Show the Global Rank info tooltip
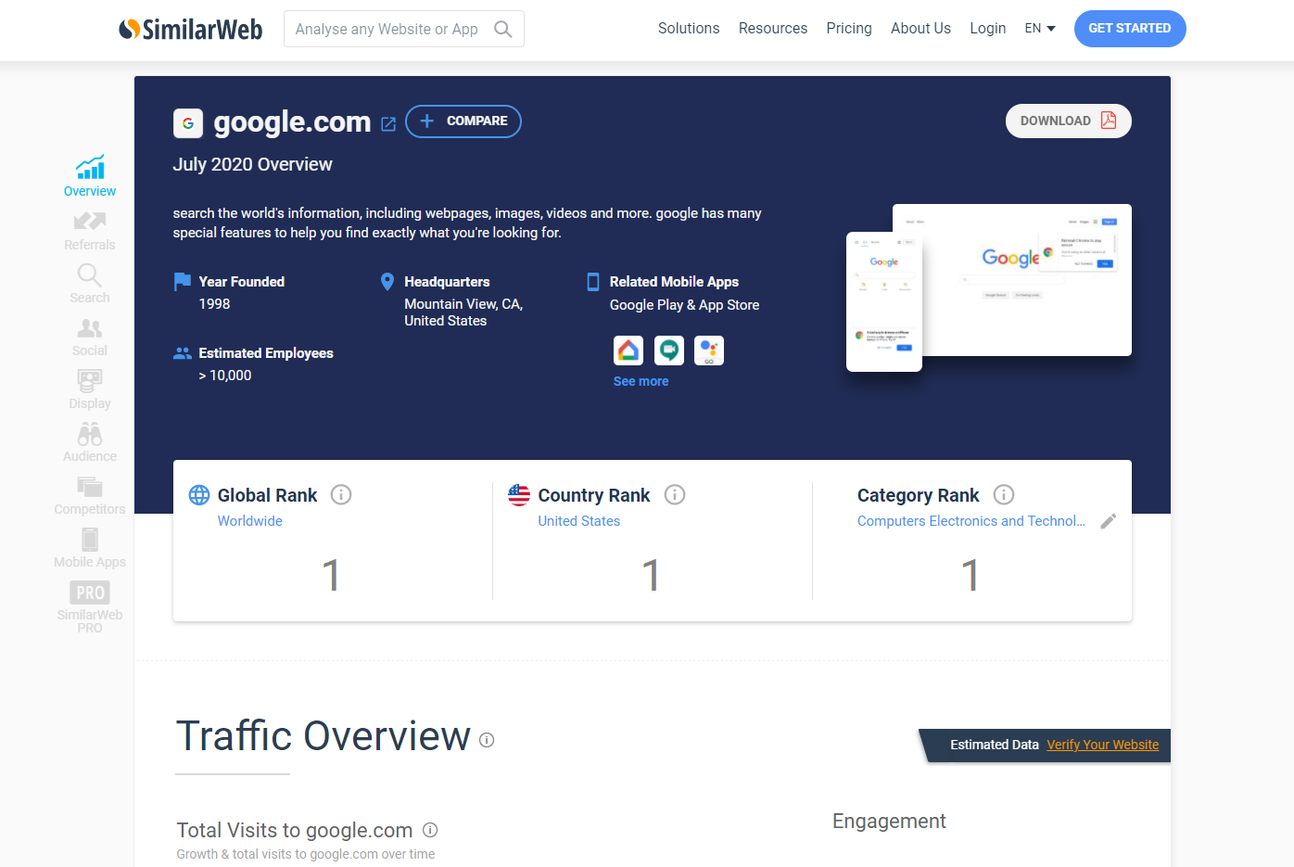This screenshot has height=867, width=1294. tap(341, 494)
